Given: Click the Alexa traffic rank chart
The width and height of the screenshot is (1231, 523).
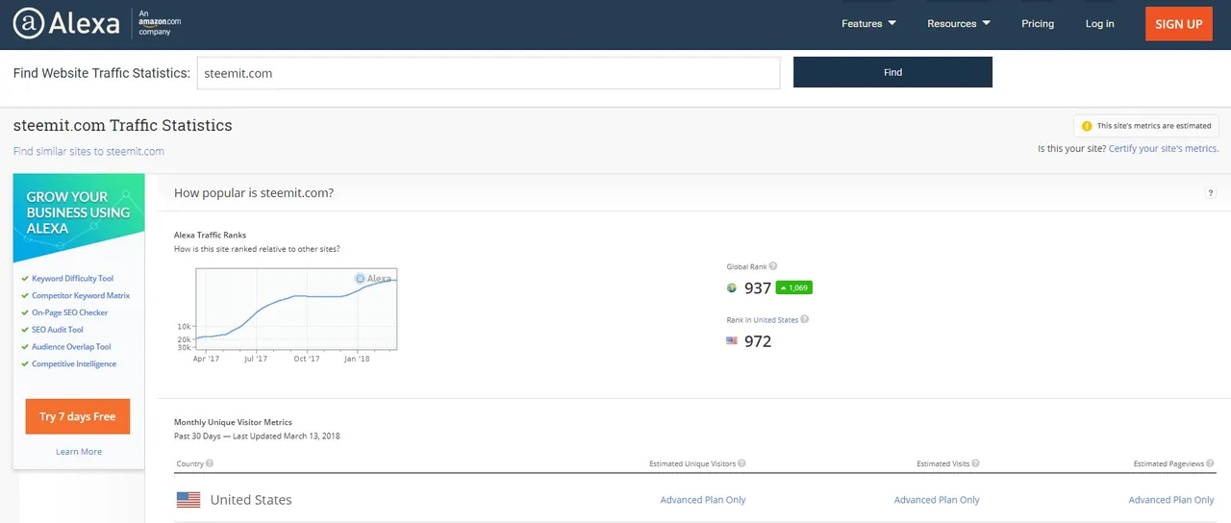Looking at the screenshot, I should tap(296, 309).
